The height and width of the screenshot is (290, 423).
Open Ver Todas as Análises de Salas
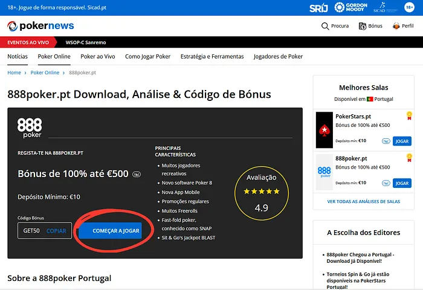[363, 202]
